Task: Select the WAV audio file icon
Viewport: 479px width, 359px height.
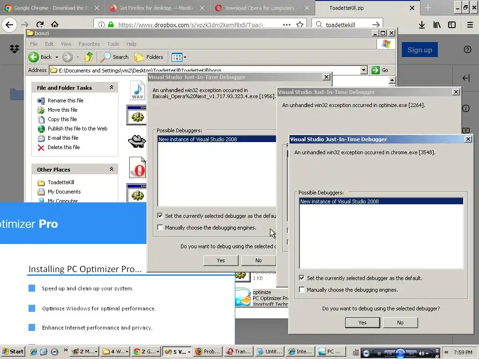Action: coord(138,90)
